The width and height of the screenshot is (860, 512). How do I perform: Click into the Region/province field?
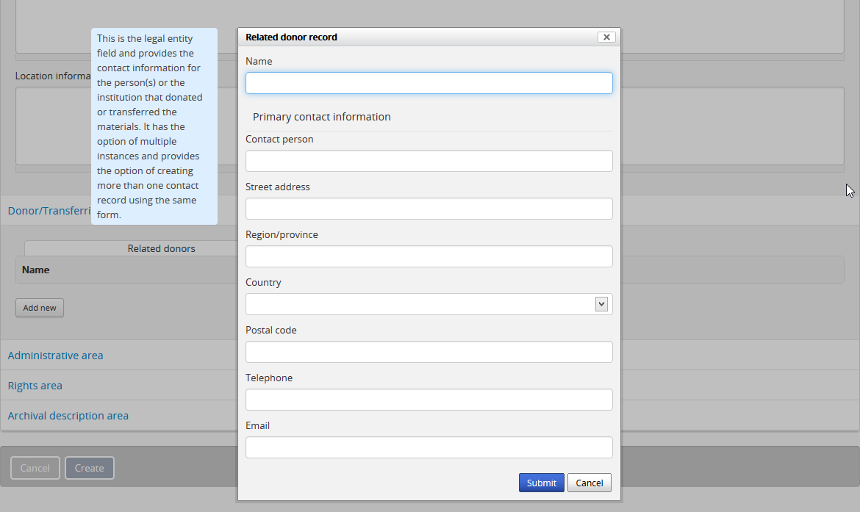click(429, 256)
